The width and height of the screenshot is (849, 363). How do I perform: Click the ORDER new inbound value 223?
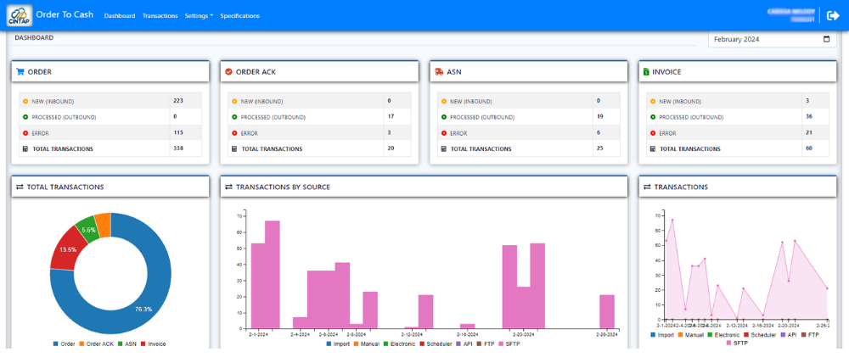pyautogui.click(x=178, y=101)
